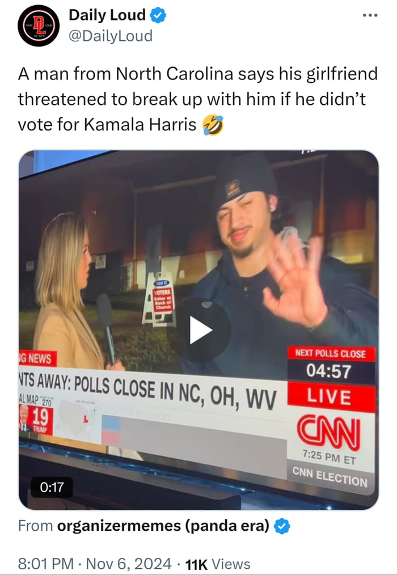The height and width of the screenshot is (575, 397).
Task: Open the 8:01 PM tweet timestamp
Action: (x=45, y=564)
